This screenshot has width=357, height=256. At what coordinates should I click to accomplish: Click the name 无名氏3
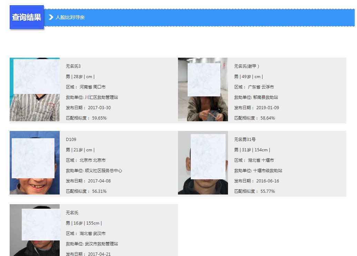73,66
